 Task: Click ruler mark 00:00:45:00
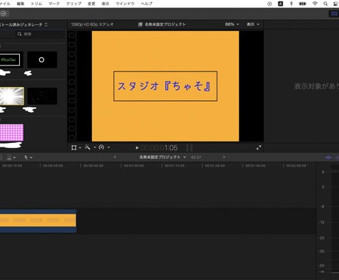(93, 166)
